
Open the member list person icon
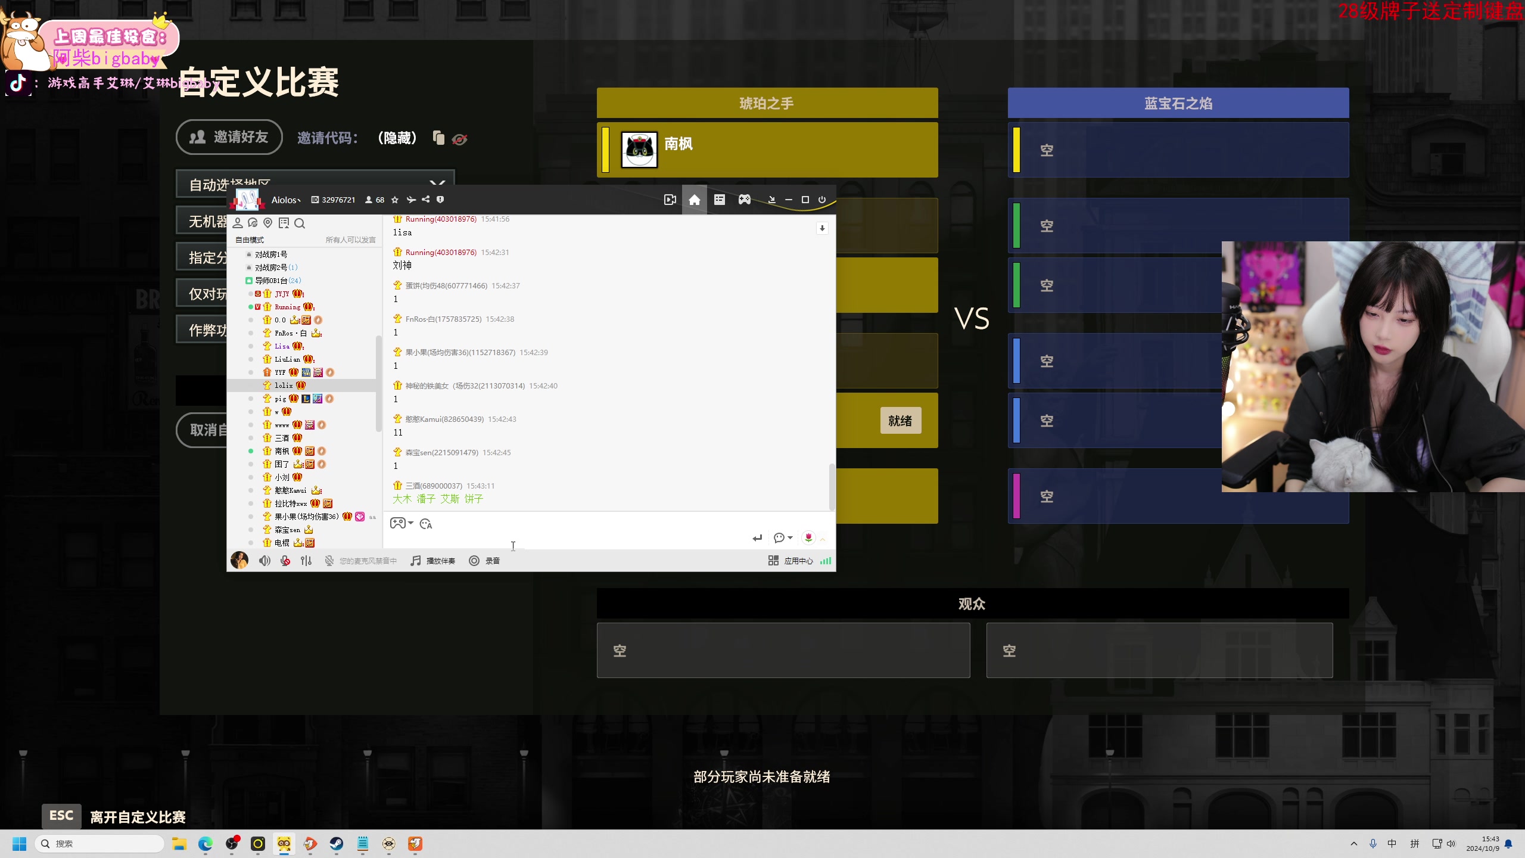tap(238, 223)
